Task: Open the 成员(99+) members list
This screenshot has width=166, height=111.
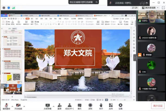Action: (x=69, y=106)
